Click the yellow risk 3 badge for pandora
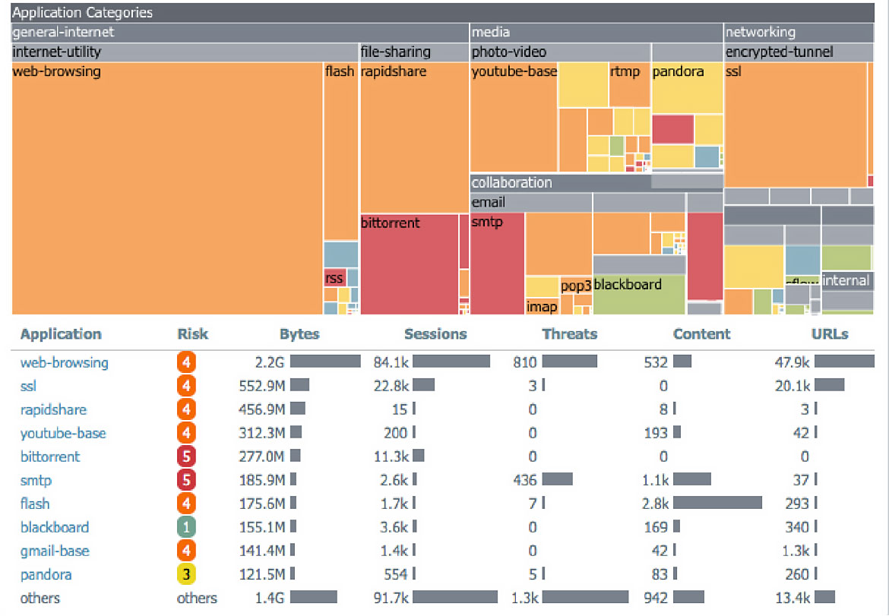 (x=186, y=574)
